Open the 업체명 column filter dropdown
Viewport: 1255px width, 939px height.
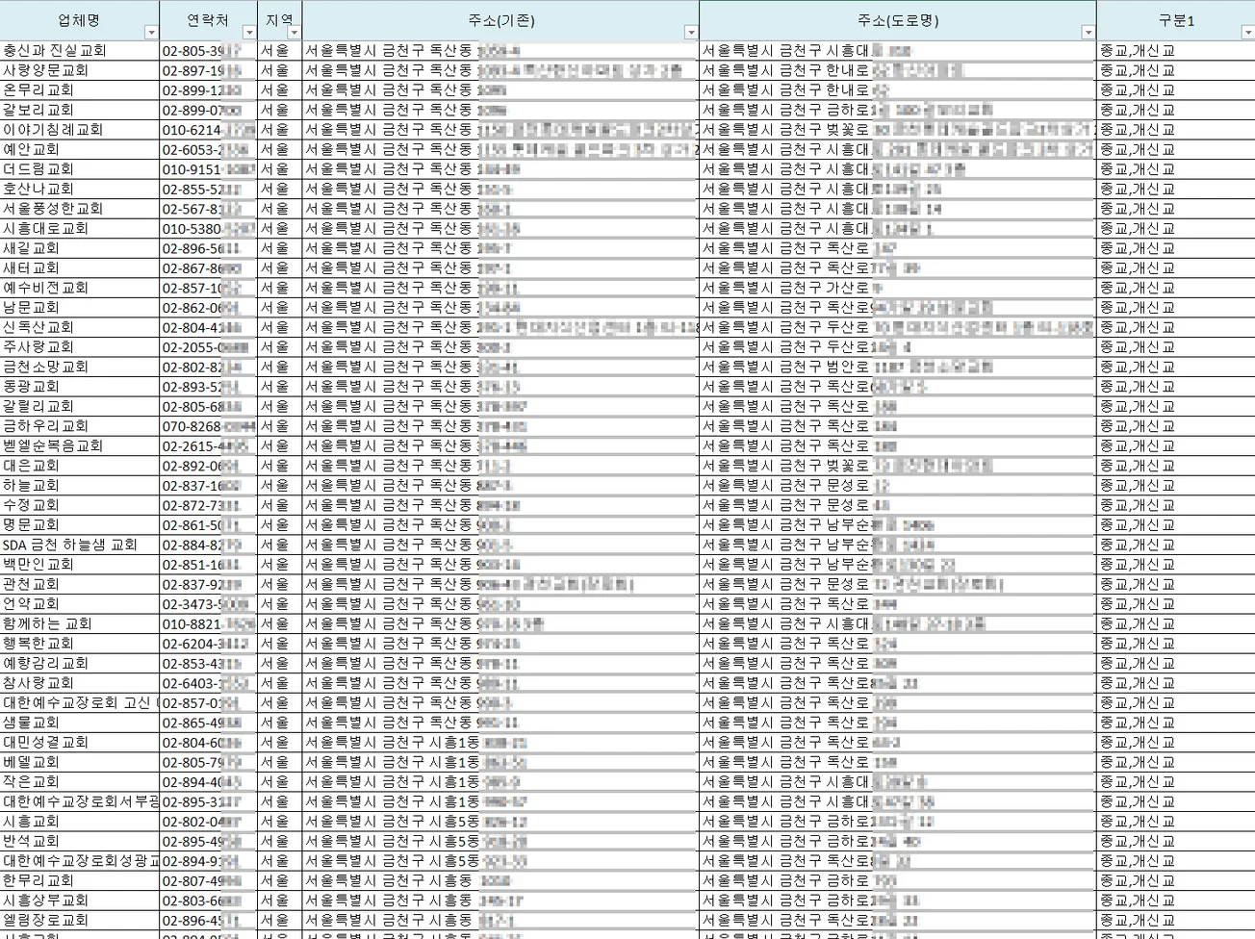point(150,33)
